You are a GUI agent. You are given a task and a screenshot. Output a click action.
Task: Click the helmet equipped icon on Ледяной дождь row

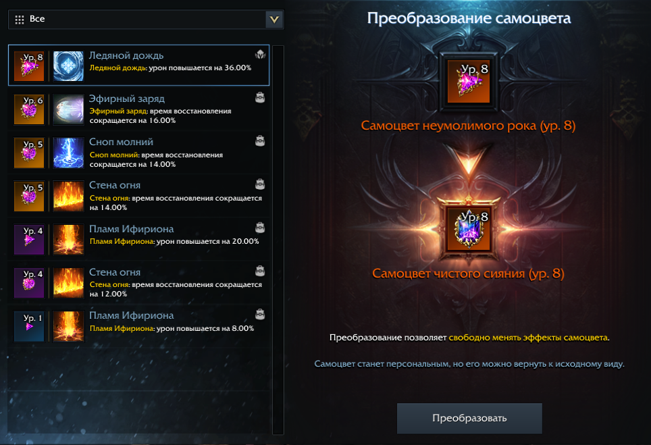[260, 55]
